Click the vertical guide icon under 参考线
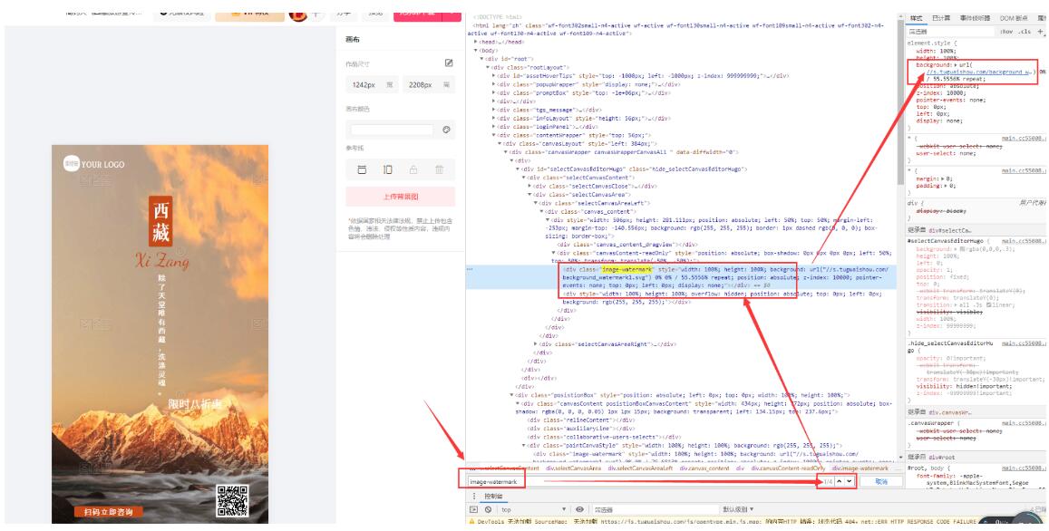Image resolution: width=1049 pixels, height=531 pixels. (387, 169)
